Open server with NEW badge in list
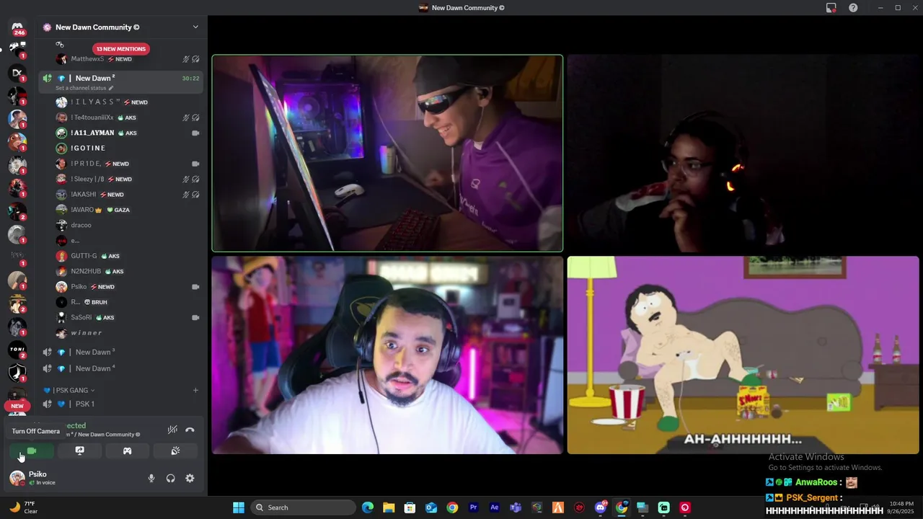923x519 pixels. [x=17, y=397]
